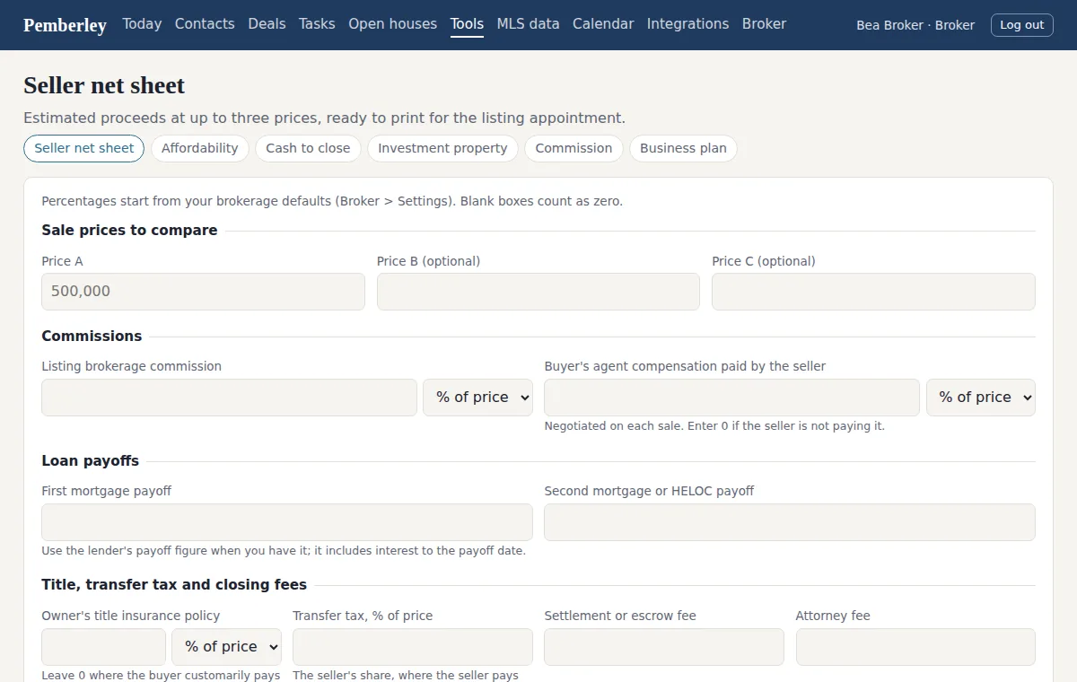Viewport: 1077px width, 682px height.
Task: Open the Pemberley home logo link
Action: tap(65, 25)
